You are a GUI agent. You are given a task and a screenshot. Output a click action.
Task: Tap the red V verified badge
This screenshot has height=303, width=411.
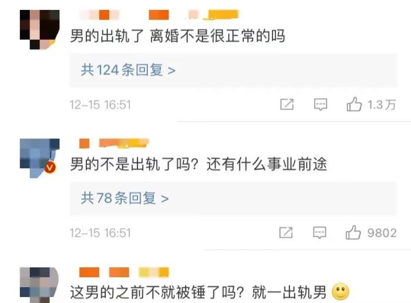pyautogui.click(x=50, y=167)
